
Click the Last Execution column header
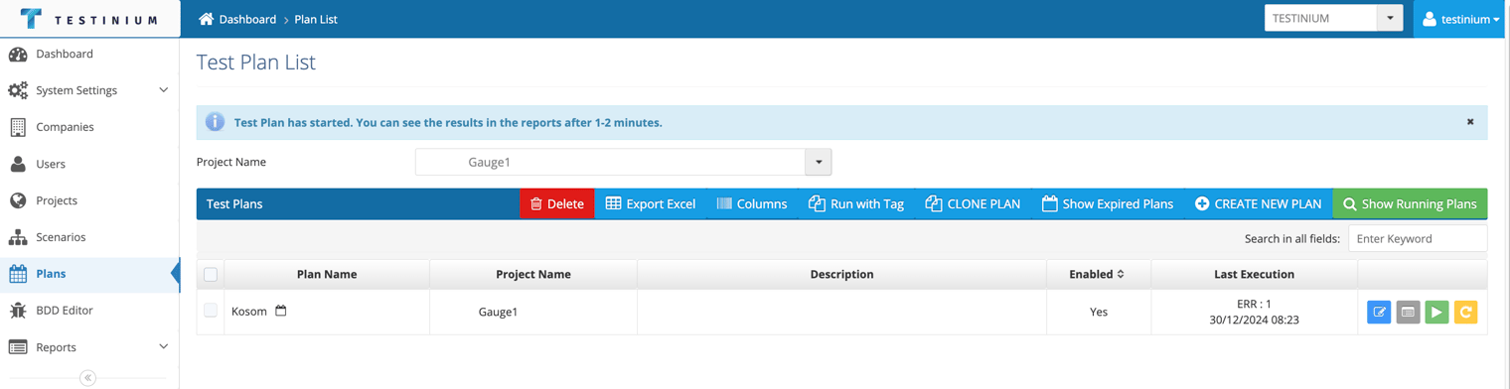(x=1254, y=274)
